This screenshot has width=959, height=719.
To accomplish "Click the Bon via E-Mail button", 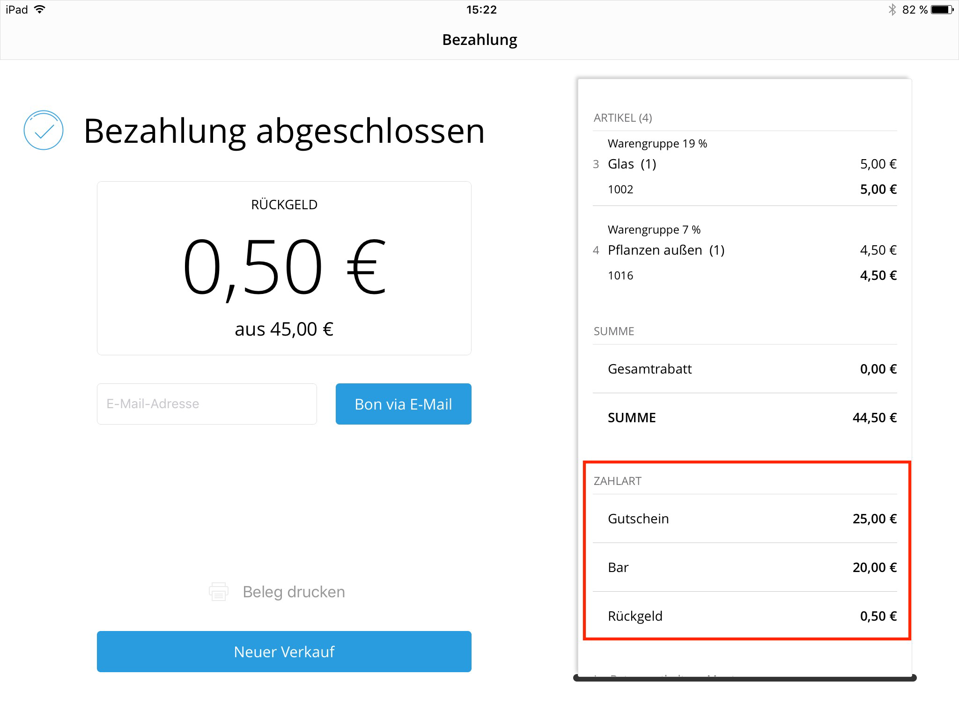I will coord(403,404).
